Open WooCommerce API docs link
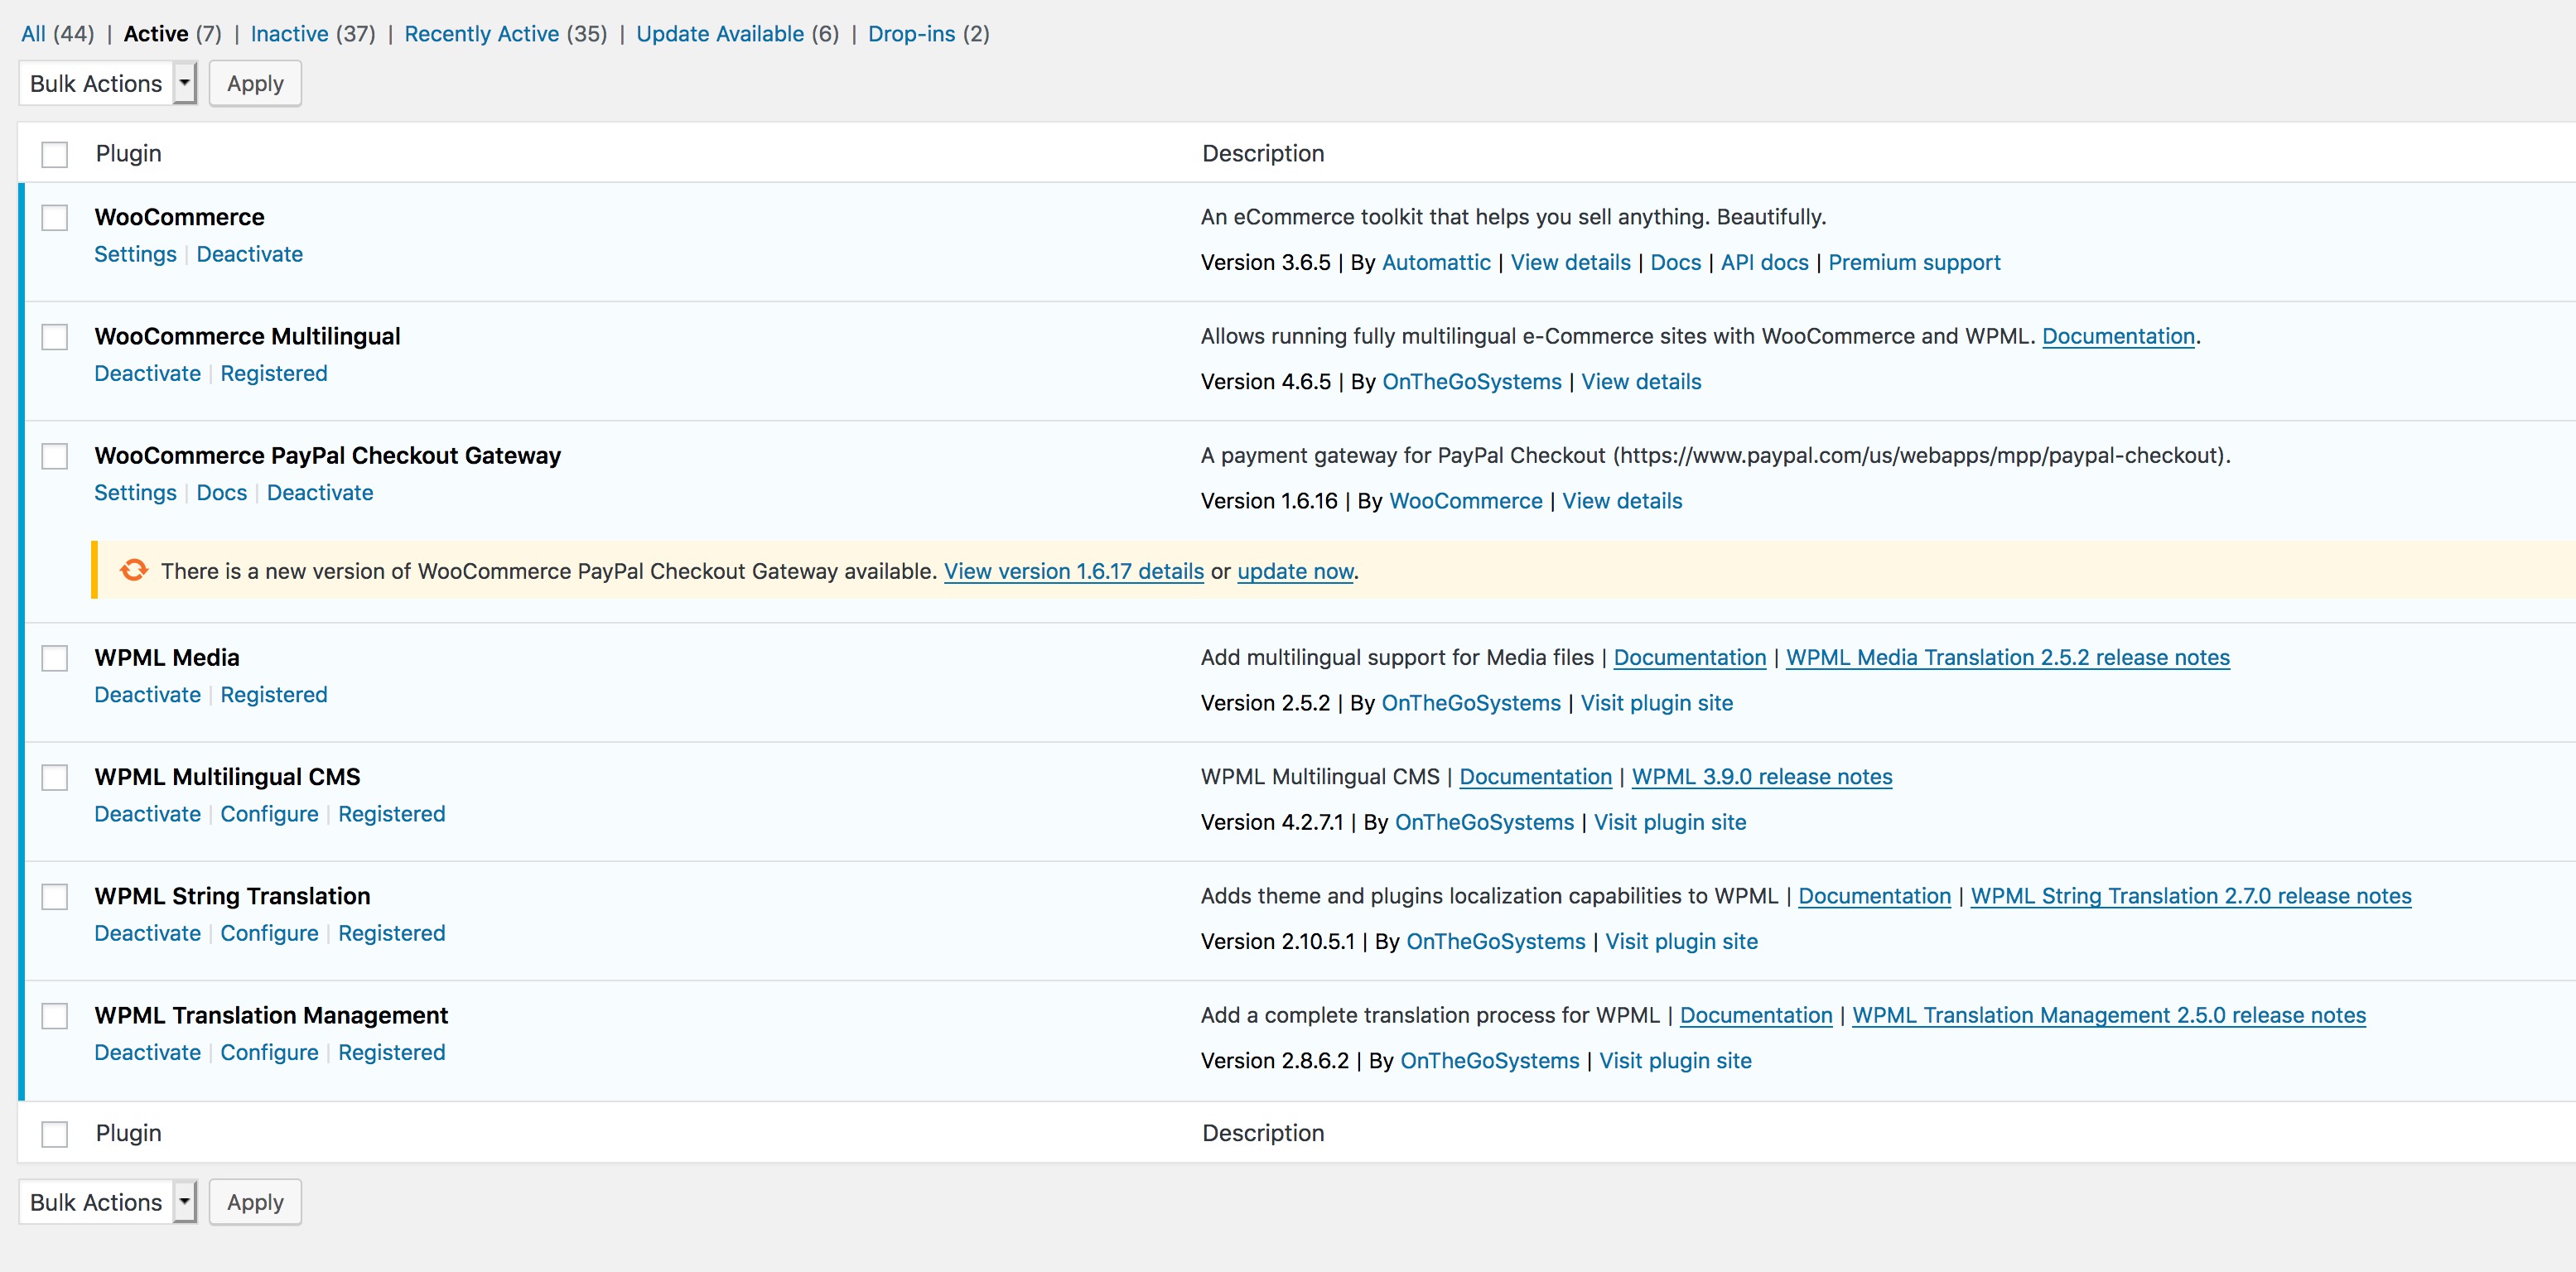The height and width of the screenshot is (1272, 2576). point(1764,262)
